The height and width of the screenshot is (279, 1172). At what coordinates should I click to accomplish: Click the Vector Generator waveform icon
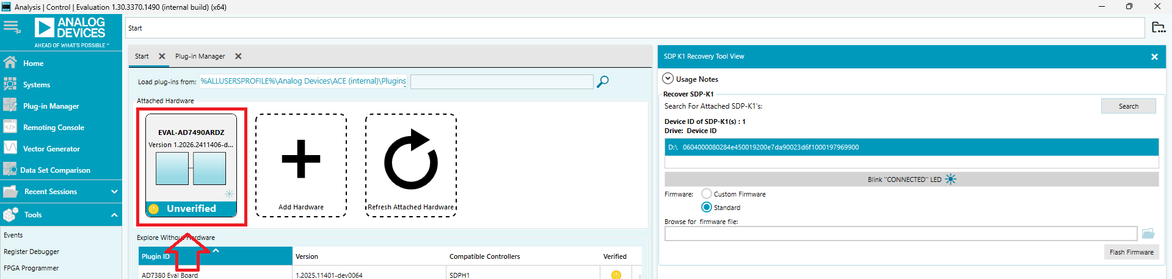pyautogui.click(x=10, y=148)
